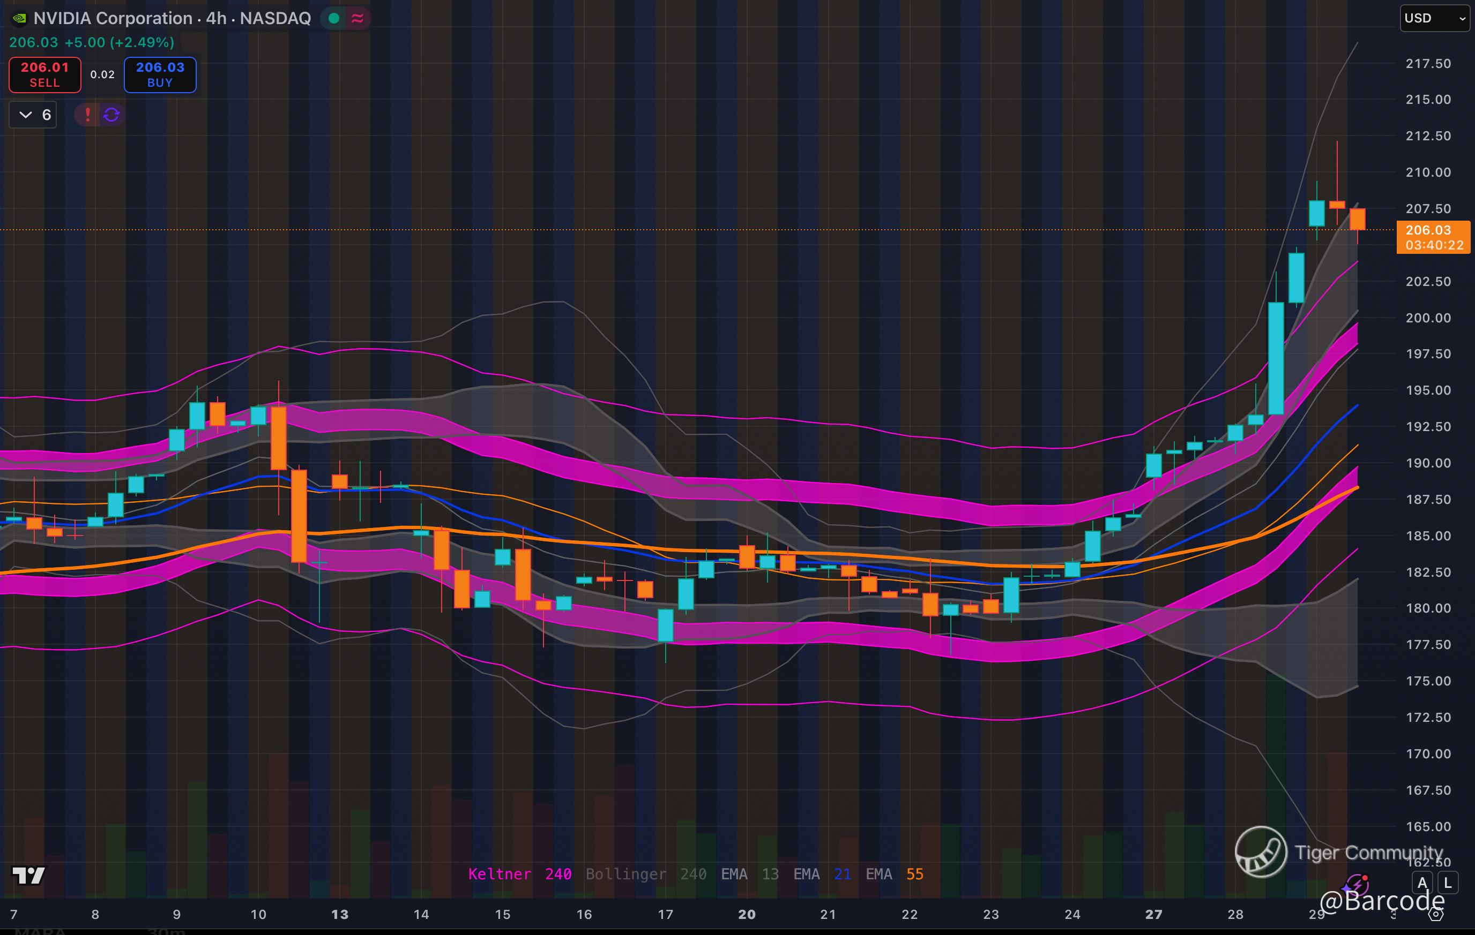This screenshot has width=1475, height=935.
Task: Click the Keltner 240 indicator label
Action: click(519, 874)
